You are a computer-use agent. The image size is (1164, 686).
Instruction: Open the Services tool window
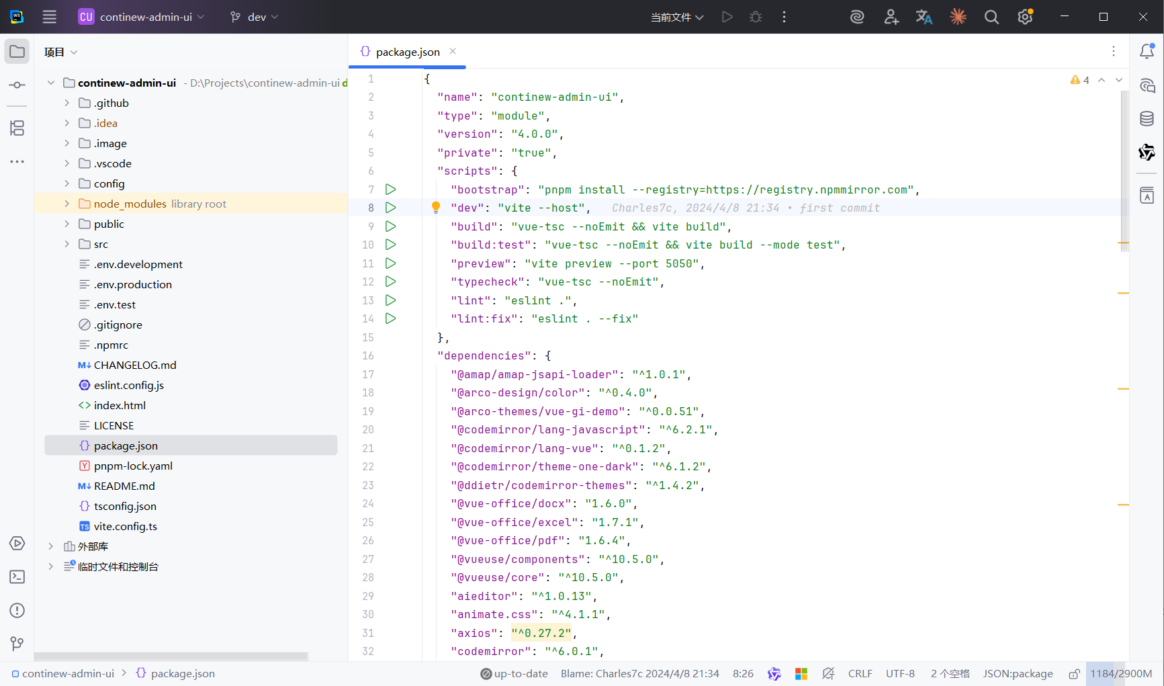17,543
